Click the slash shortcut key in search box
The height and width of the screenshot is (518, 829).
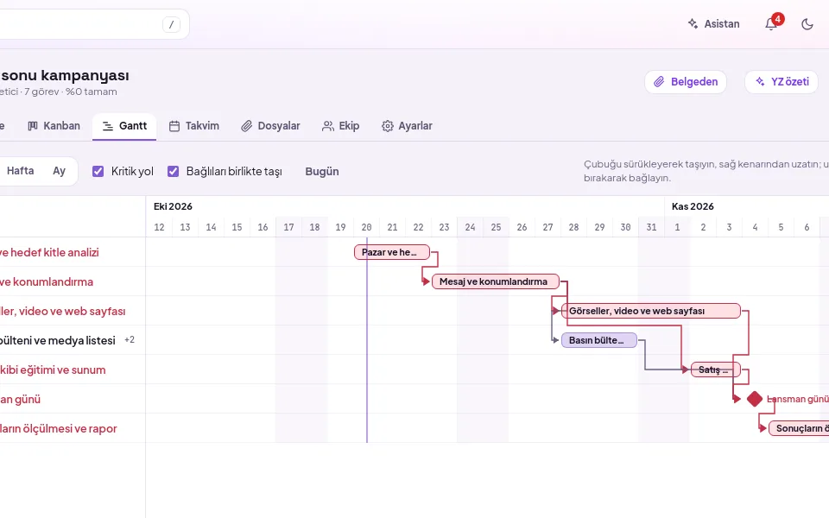[171, 24]
